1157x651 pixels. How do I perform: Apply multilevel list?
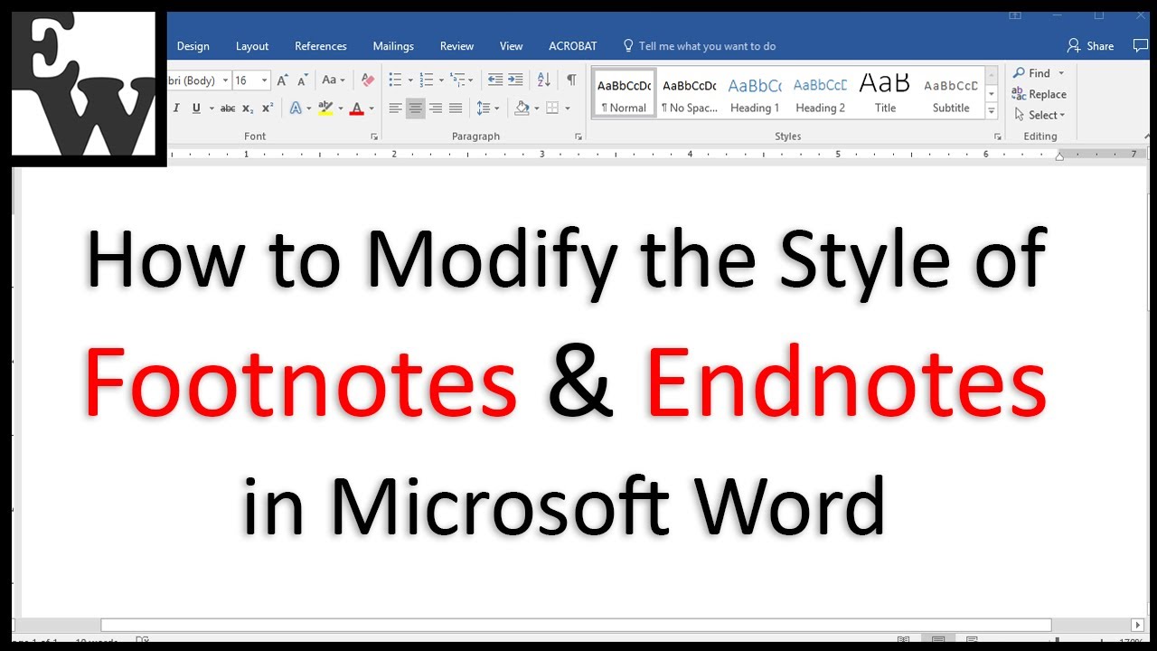[457, 80]
